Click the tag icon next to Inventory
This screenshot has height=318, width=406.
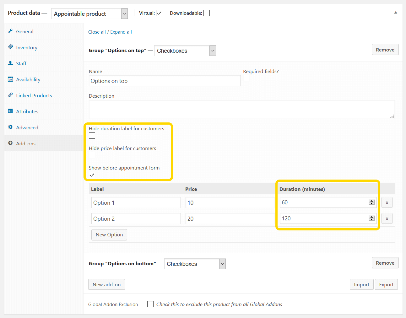[x=11, y=47]
